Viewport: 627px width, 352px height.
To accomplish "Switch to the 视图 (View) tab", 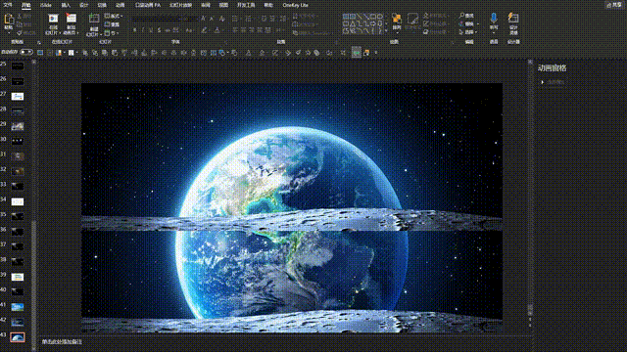I will 223,5.
